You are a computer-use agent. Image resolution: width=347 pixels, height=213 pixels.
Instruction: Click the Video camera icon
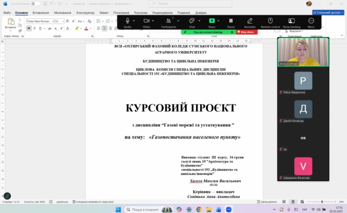146,21
